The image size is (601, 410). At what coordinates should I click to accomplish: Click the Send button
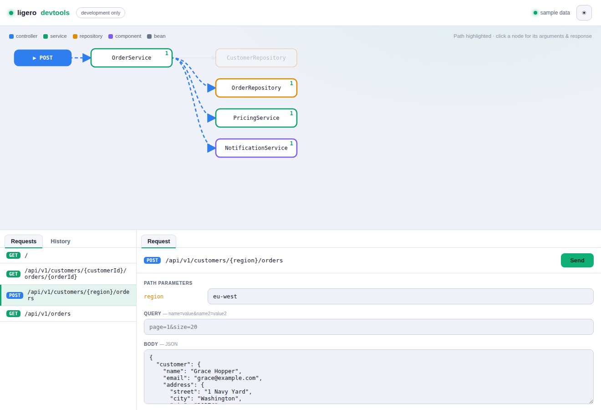(x=577, y=261)
